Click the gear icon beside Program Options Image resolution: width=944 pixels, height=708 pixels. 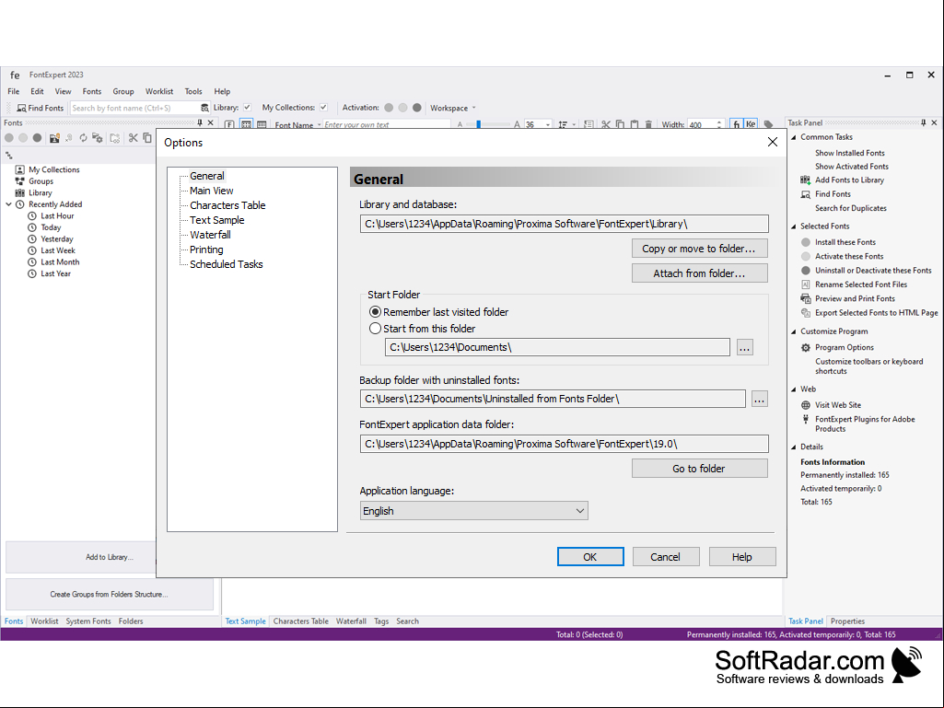806,347
